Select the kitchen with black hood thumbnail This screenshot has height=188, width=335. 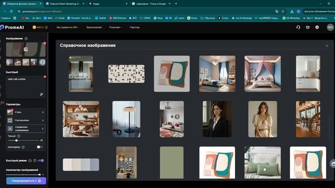(81, 74)
